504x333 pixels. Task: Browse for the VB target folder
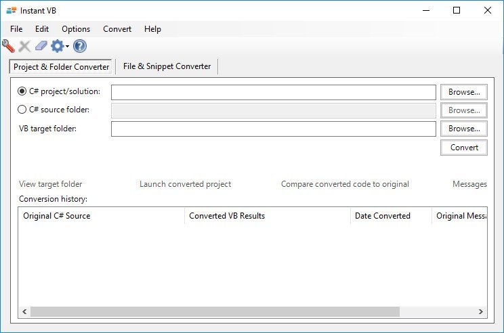pos(464,129)
